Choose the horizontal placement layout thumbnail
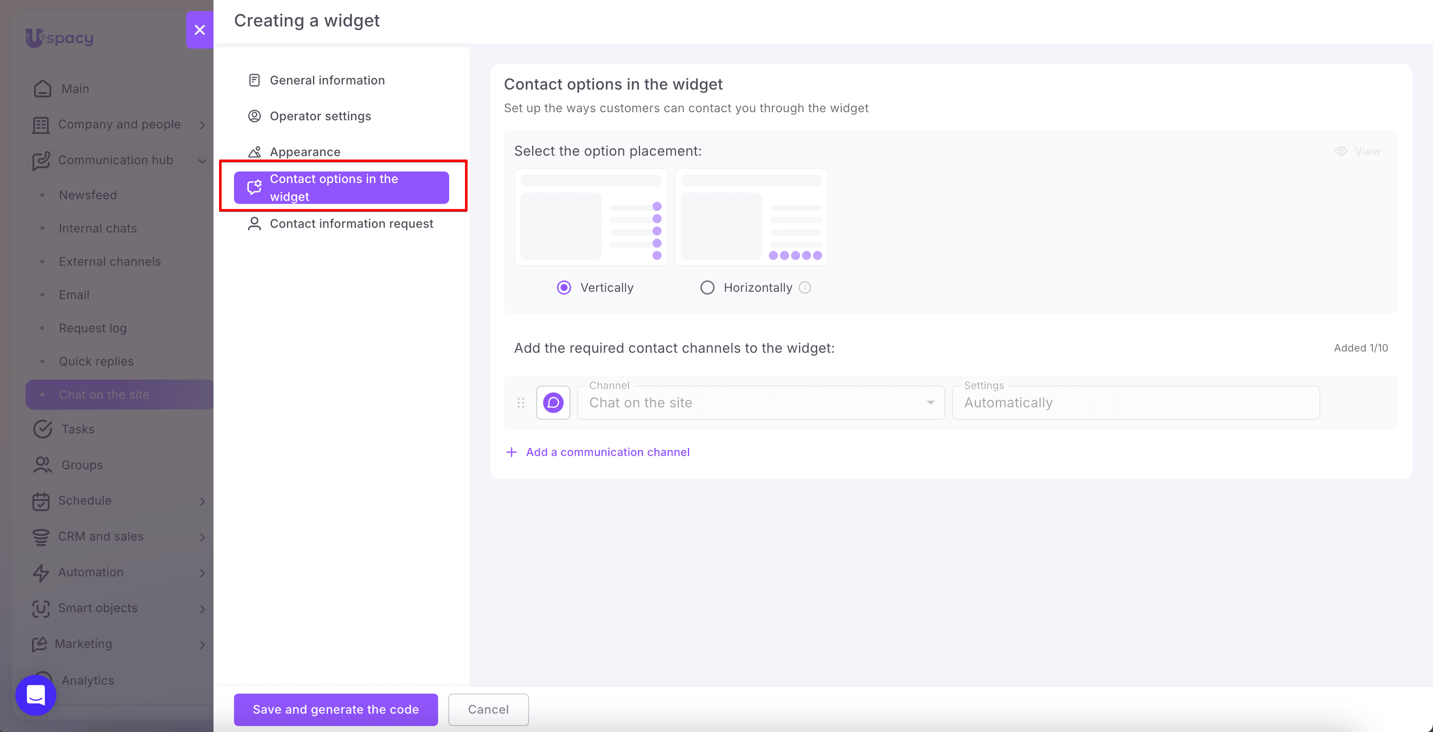Screen dimensions: 1433x732 (x=751, y=217)
